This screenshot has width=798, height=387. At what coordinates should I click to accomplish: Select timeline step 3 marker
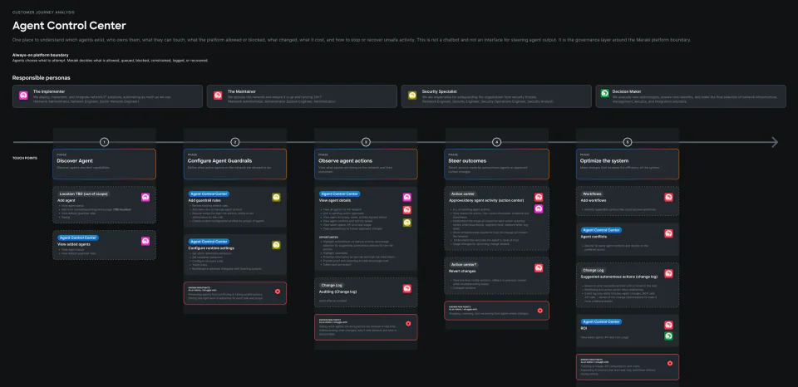pyautogui.click(x=366, y=142)
